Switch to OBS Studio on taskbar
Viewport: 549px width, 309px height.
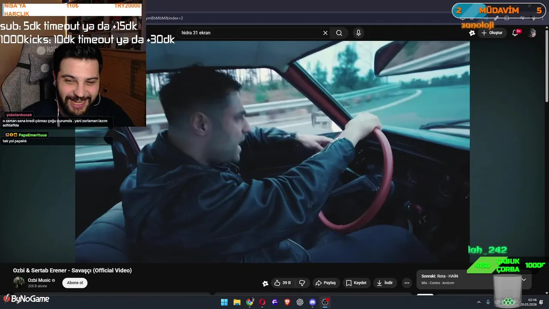pyautogui.click(x=325, y=302)
